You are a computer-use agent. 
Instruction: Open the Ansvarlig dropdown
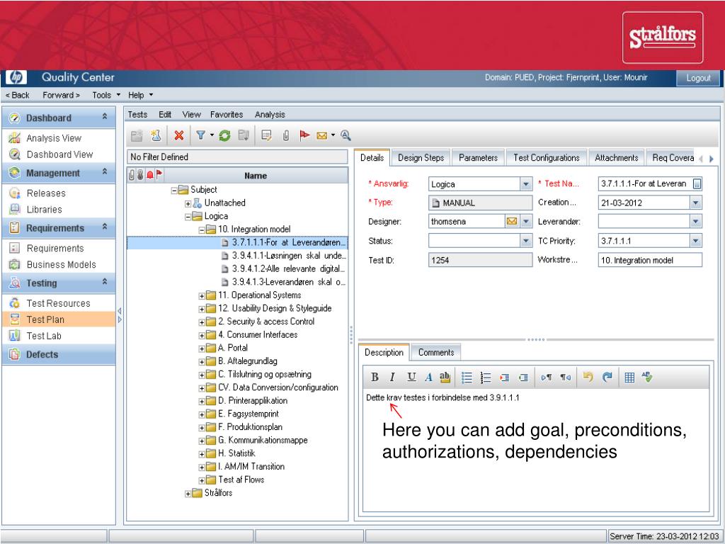[526, 184]
